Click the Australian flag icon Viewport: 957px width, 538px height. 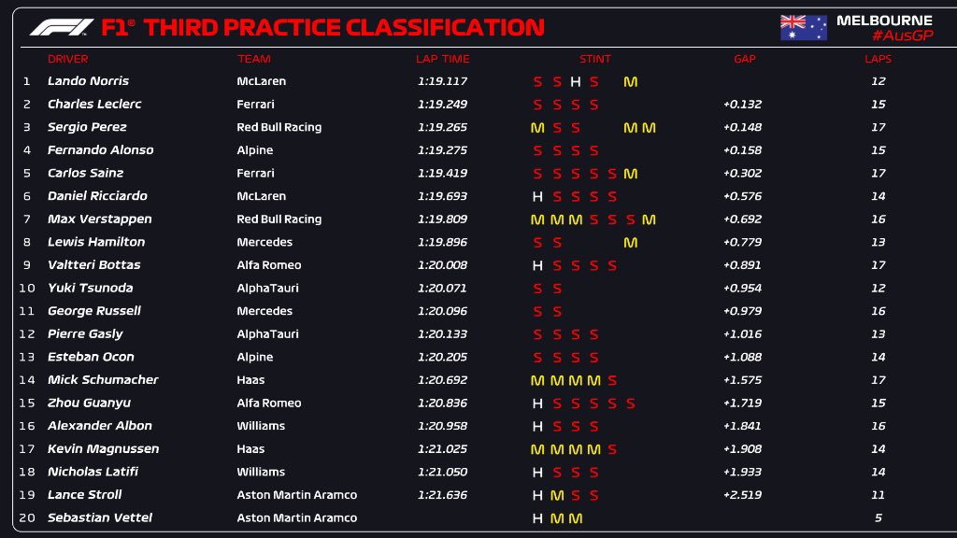point(804,27)
